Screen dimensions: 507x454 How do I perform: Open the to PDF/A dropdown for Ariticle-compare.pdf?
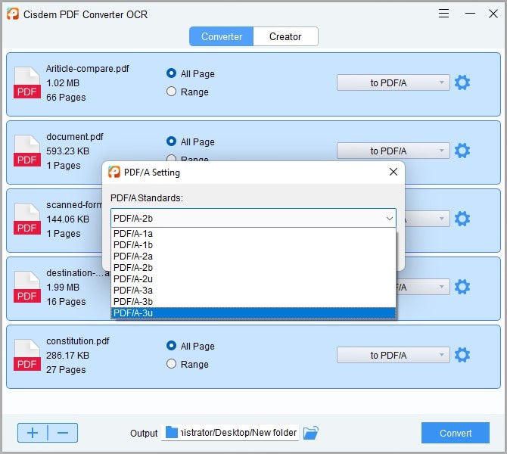pyautogui.click(x=393, y=82)
